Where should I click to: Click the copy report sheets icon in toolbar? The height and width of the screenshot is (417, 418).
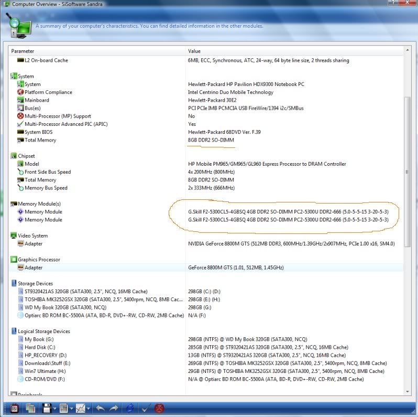click(30, 408)
